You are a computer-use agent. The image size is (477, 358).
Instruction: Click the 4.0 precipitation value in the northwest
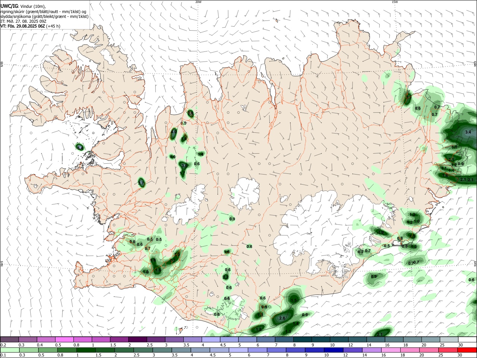174,132
